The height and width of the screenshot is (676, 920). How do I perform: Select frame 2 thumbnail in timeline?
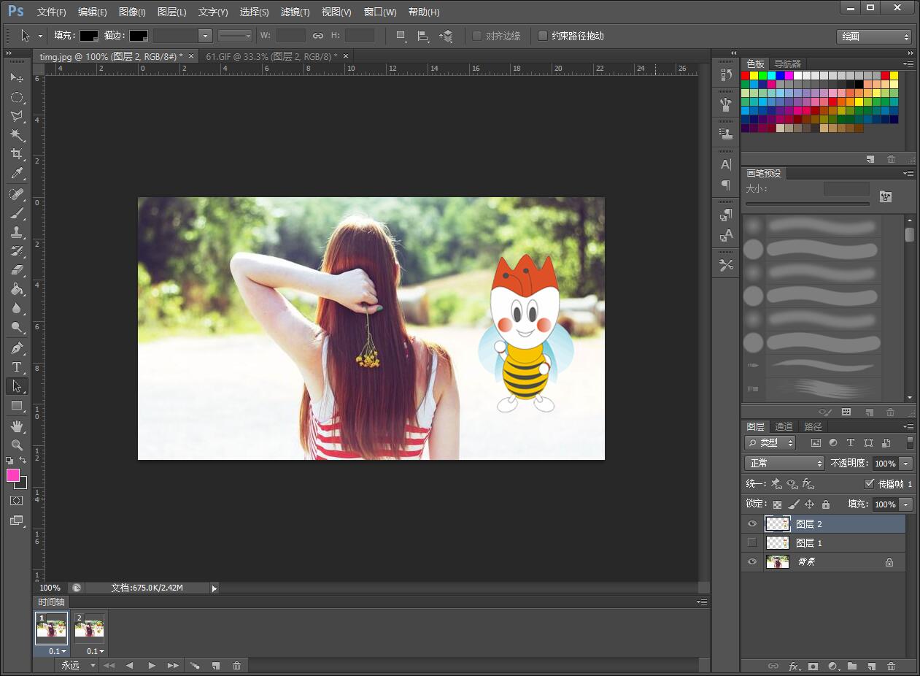click(x=90, y=629)
